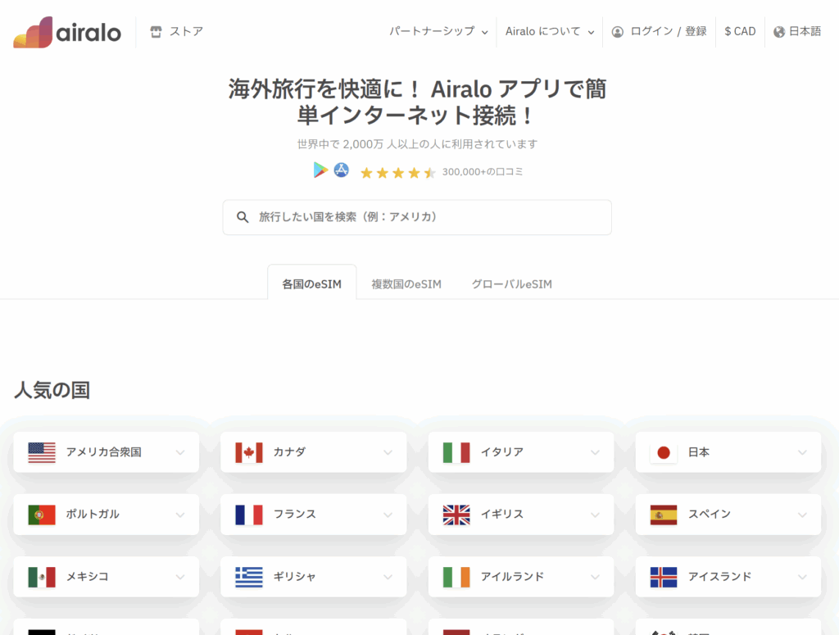
Task: Click the Japan flag icon
Action: click(x=664, y=452)
